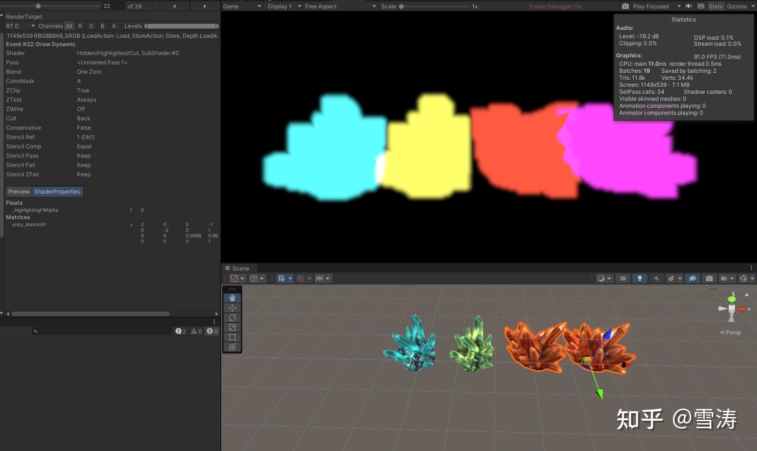The width and height of the screenshot is (757, 451).
Task: Mute audio in the Game view
Action: [x=688, y=6]
